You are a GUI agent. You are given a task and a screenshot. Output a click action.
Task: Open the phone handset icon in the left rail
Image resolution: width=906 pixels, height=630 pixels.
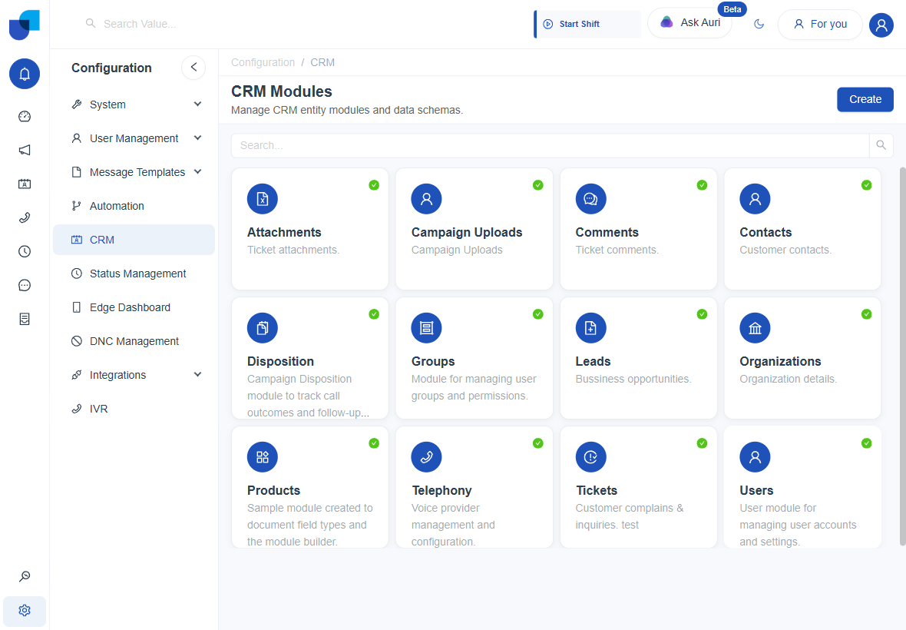click(25, 218)
